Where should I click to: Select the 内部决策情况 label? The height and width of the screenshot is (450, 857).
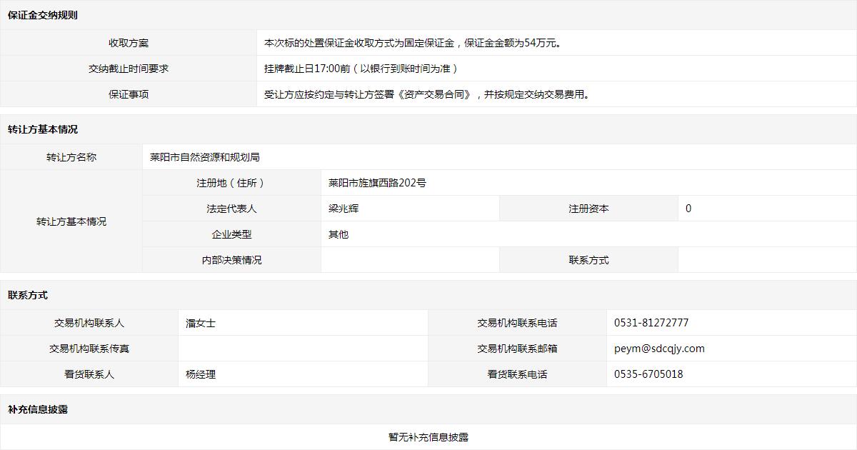(232, 260)
